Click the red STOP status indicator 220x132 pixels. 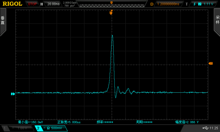tap(32, 4)
